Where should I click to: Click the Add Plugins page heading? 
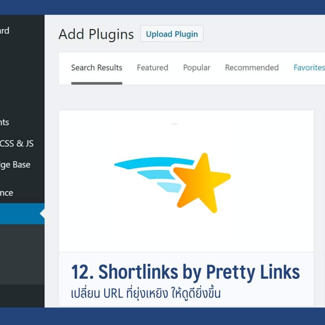pos(96,35)
